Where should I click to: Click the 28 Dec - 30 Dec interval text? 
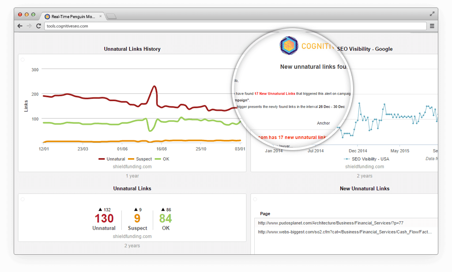[332, 107]
